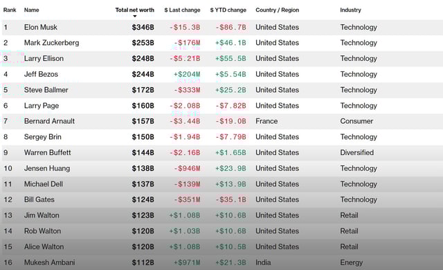443x270 pixels.
Task: Click Alice Walton's $120B net worth cell
Action: [x=143, y=246]
